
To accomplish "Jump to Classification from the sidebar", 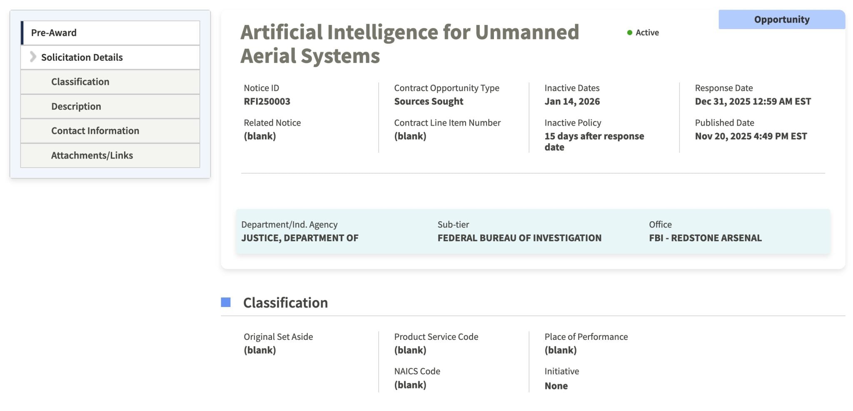I will [x=80, y=82].
